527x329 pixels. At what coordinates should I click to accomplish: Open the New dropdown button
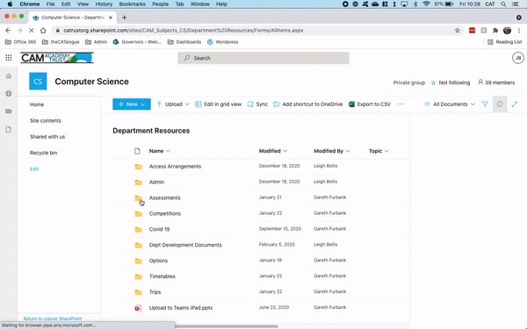click(x=132, y=104)
